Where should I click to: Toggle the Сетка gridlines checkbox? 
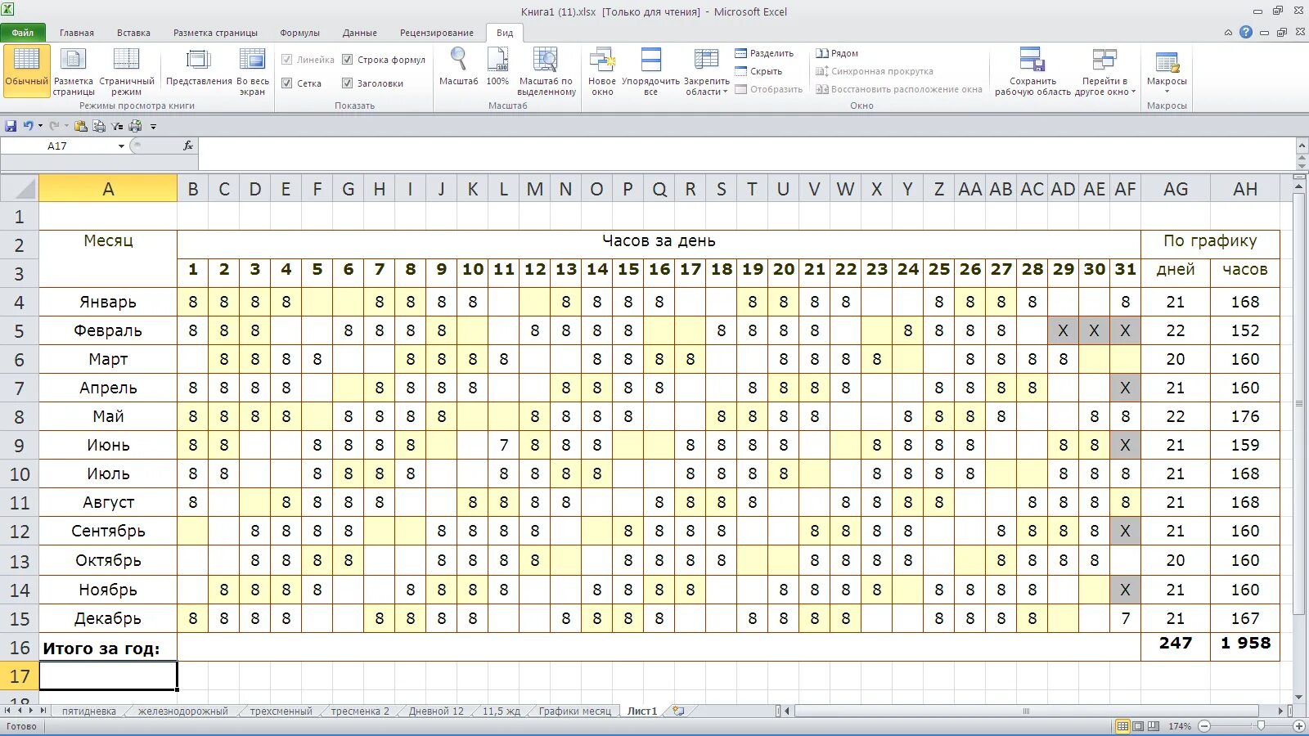(x=287, y=83)
